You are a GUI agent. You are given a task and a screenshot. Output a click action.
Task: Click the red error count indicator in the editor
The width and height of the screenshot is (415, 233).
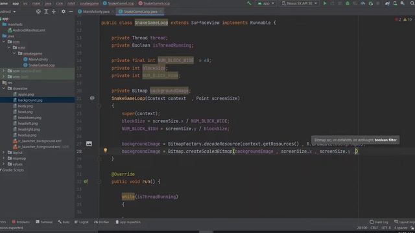(397, 19)
